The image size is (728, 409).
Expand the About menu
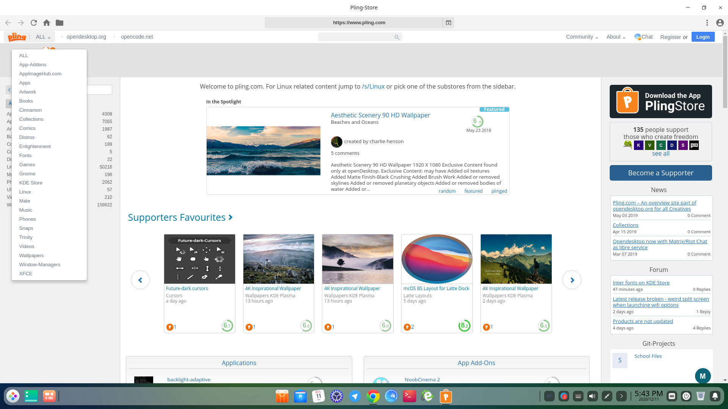[x=616, y=37]
